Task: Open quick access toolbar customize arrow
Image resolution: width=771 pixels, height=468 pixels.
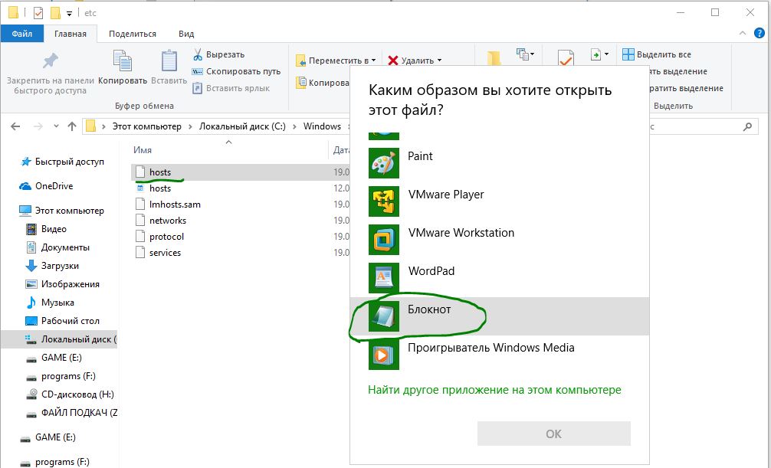Action: tap(69, 13)
